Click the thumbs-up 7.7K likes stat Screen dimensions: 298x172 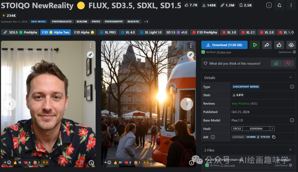(x=191, y=5)
